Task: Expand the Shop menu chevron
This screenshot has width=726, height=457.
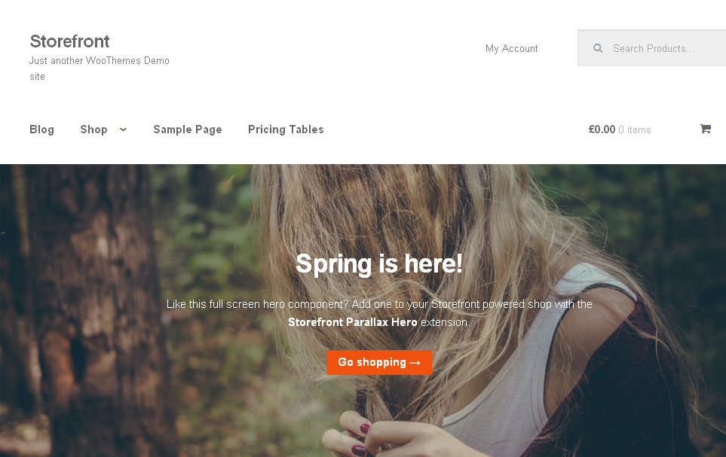Action: 123,129
